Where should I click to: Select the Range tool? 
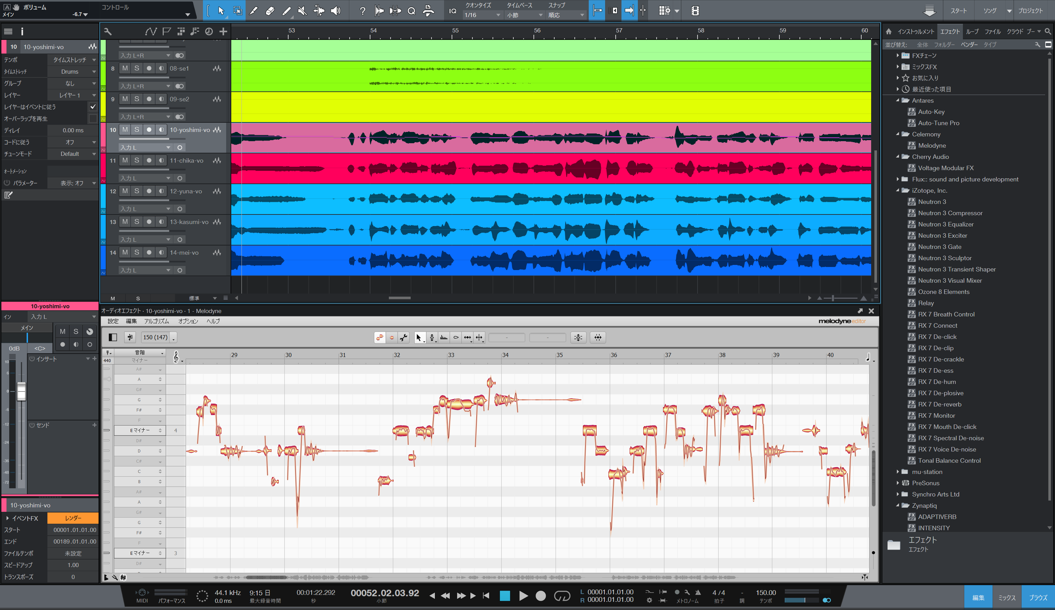(237, 11)
